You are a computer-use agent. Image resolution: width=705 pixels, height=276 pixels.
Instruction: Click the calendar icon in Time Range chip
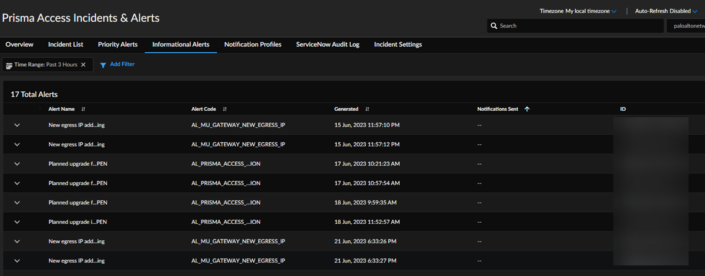point(9,65)
